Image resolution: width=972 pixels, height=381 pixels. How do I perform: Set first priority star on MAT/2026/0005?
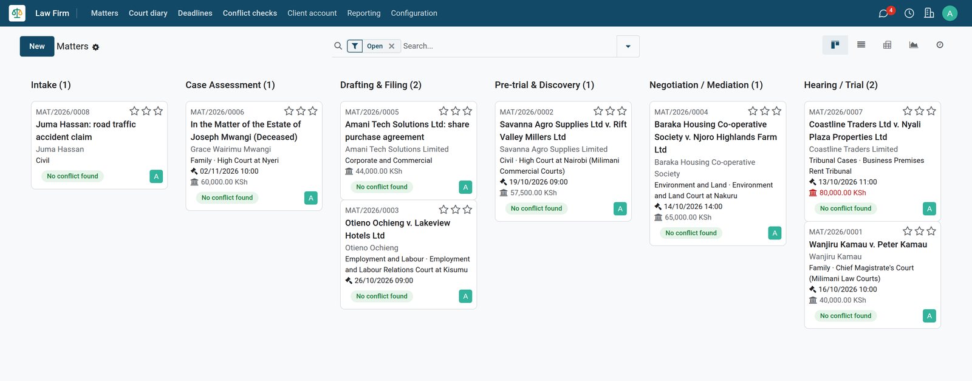click(x=443, y=111)
